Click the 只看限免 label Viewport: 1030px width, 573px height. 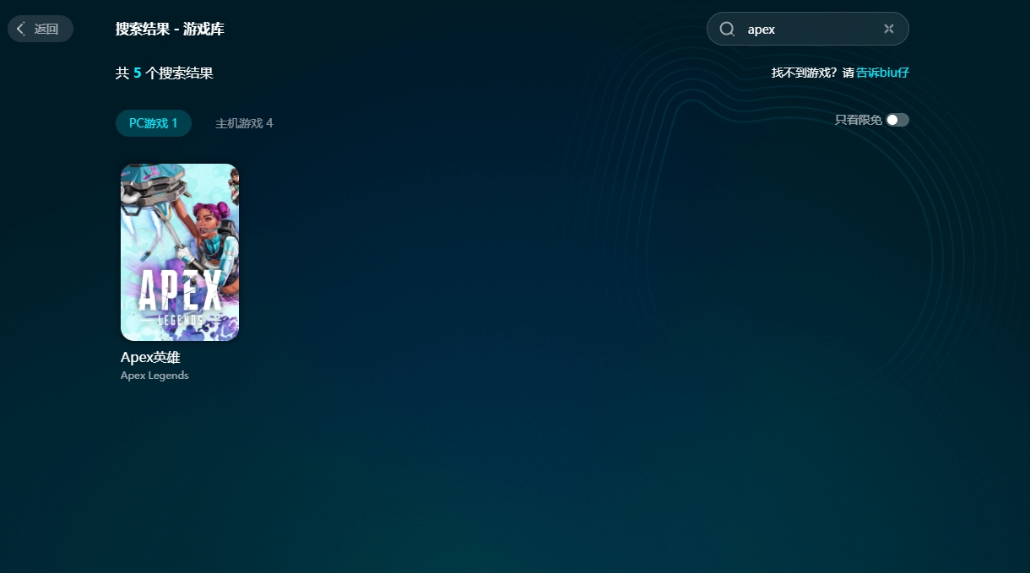(859, 120)
